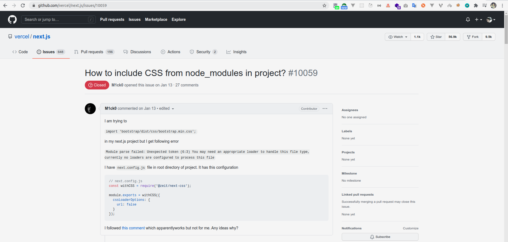Click the GitHub Octocat logo
508x242 pixels.
[x=12, y=19]
